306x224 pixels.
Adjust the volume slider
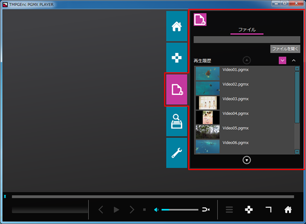[180, 210]
